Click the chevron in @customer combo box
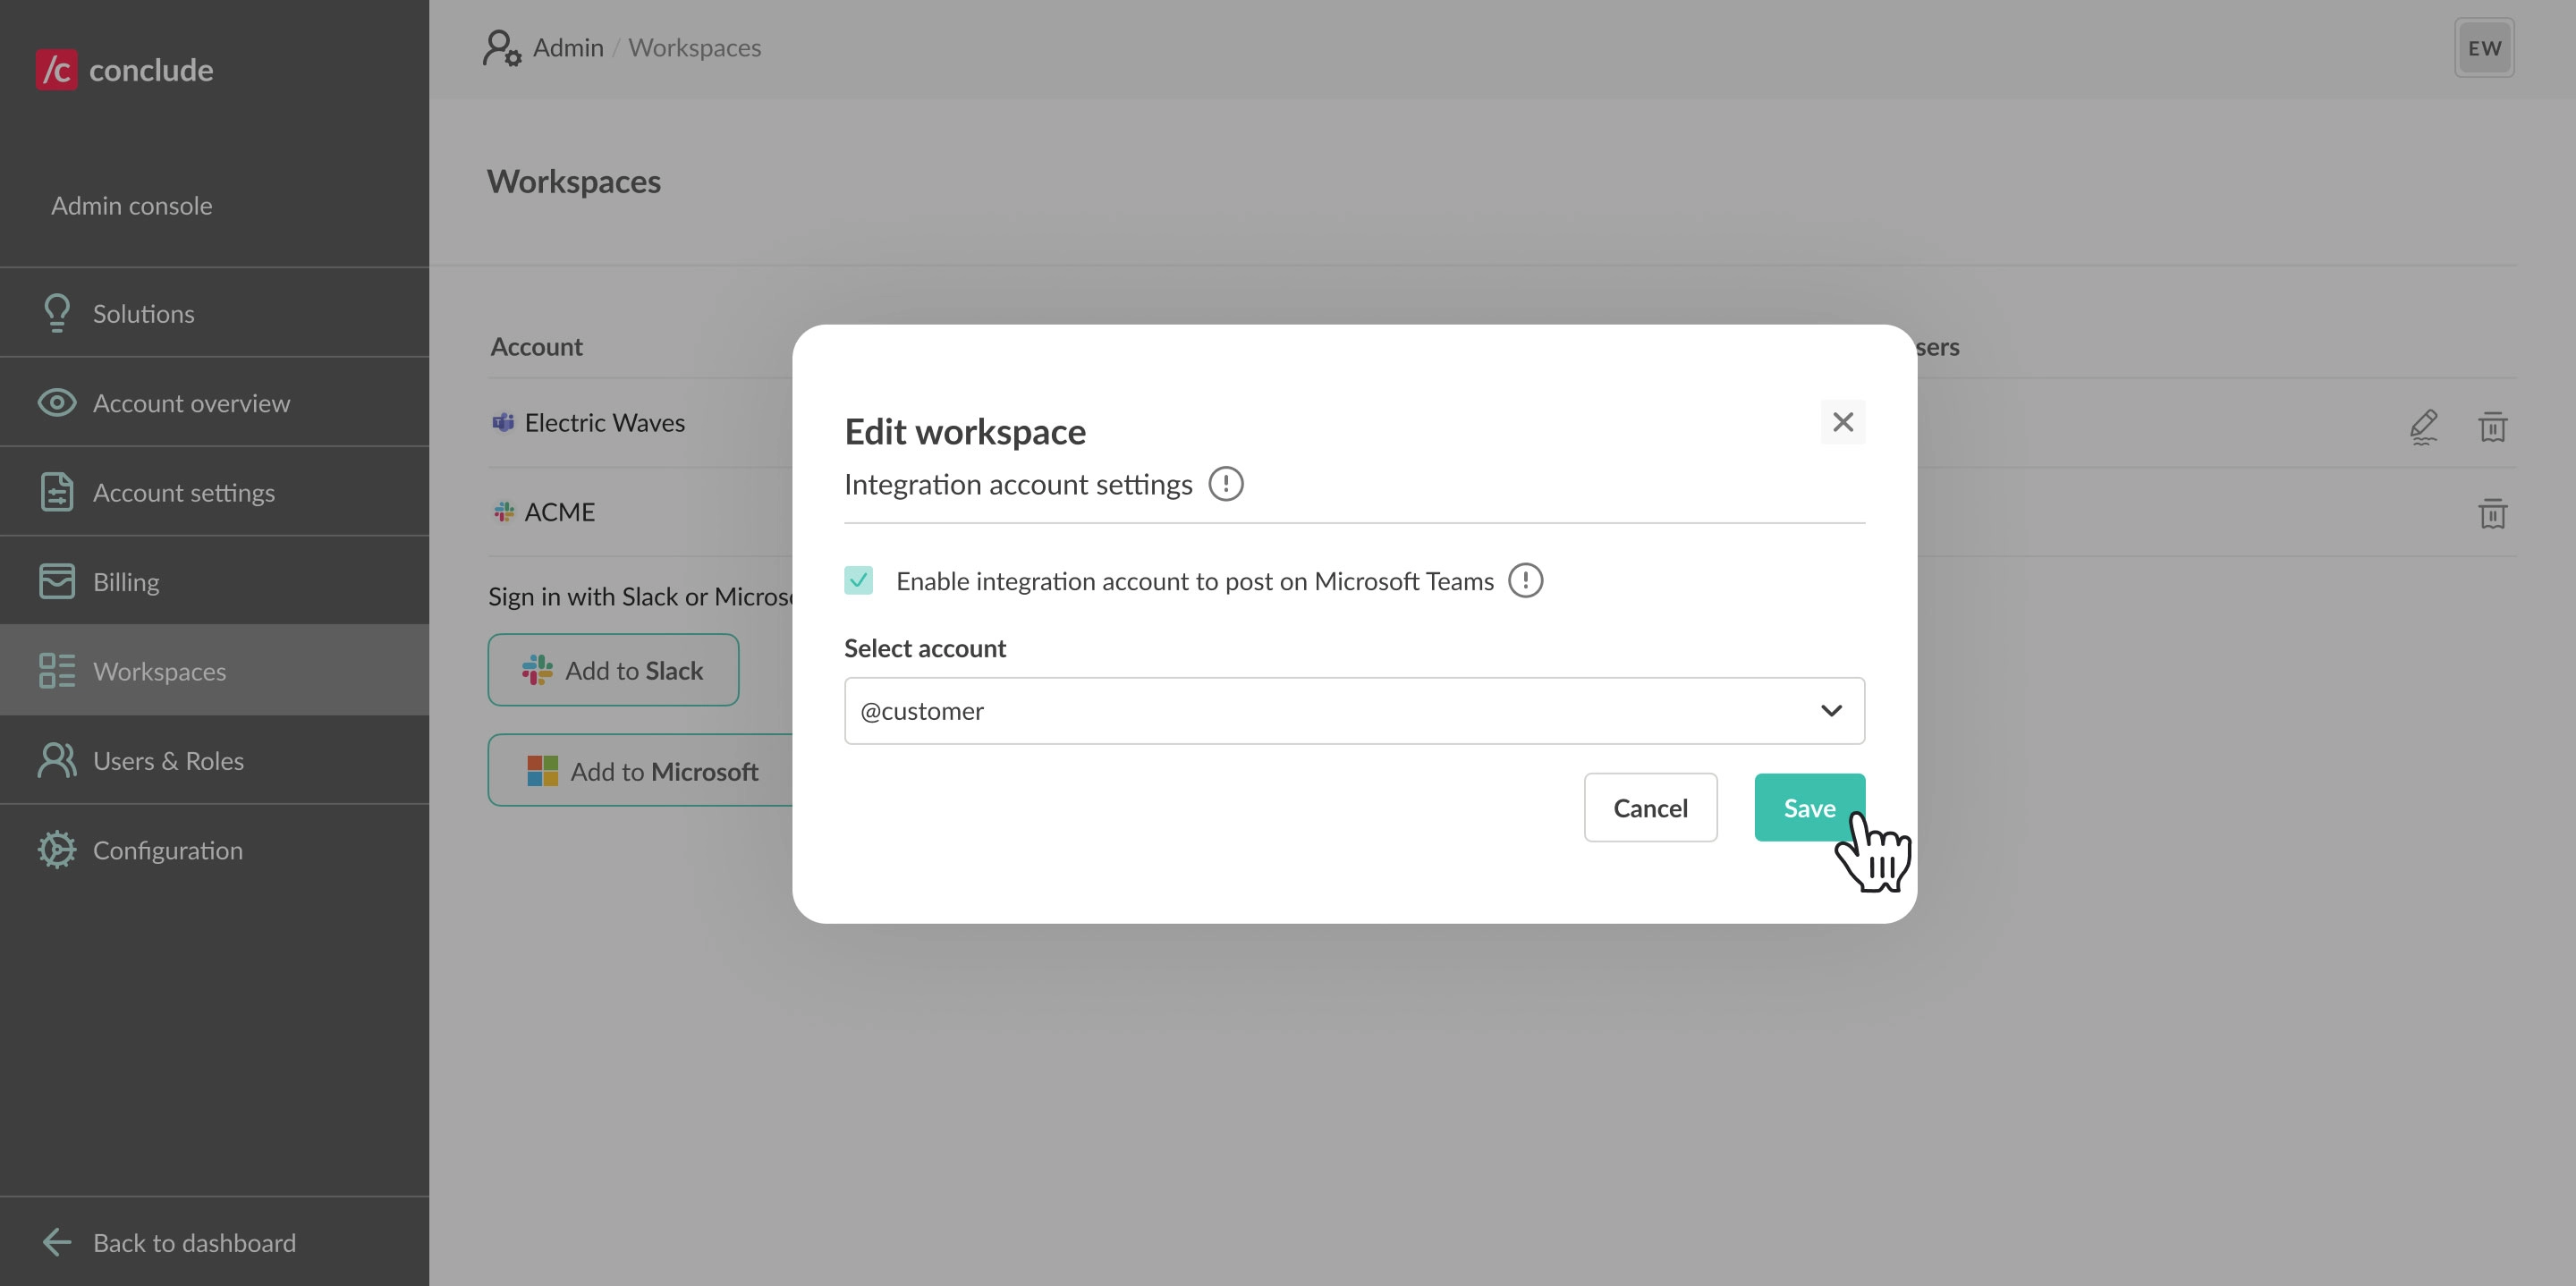 pos(1830,711)
